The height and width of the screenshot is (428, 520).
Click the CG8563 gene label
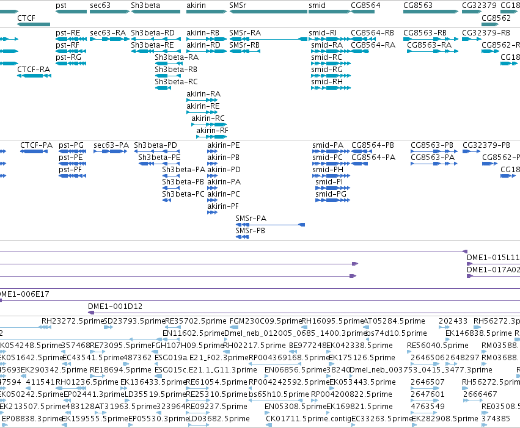[x=418, y=5]
